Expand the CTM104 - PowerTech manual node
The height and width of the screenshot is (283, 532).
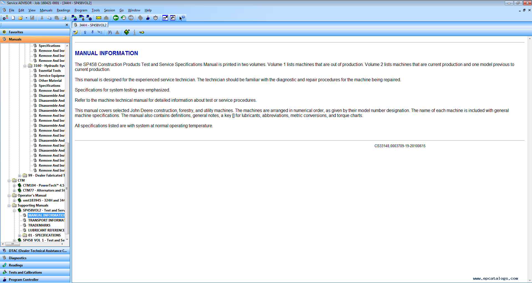point(14,186)
